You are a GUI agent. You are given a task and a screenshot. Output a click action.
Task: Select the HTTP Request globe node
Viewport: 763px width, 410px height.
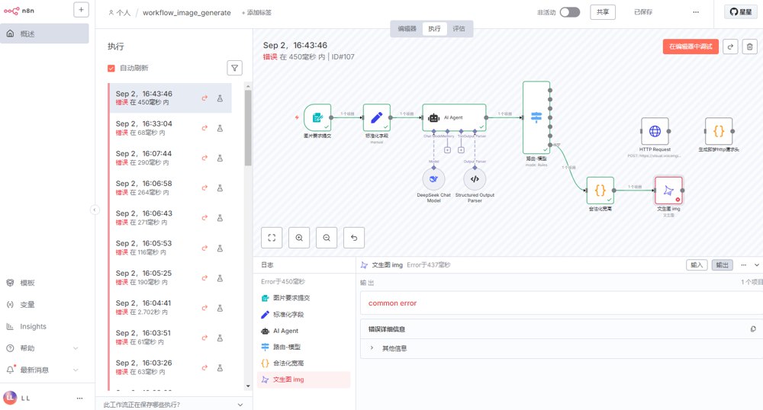655,131
